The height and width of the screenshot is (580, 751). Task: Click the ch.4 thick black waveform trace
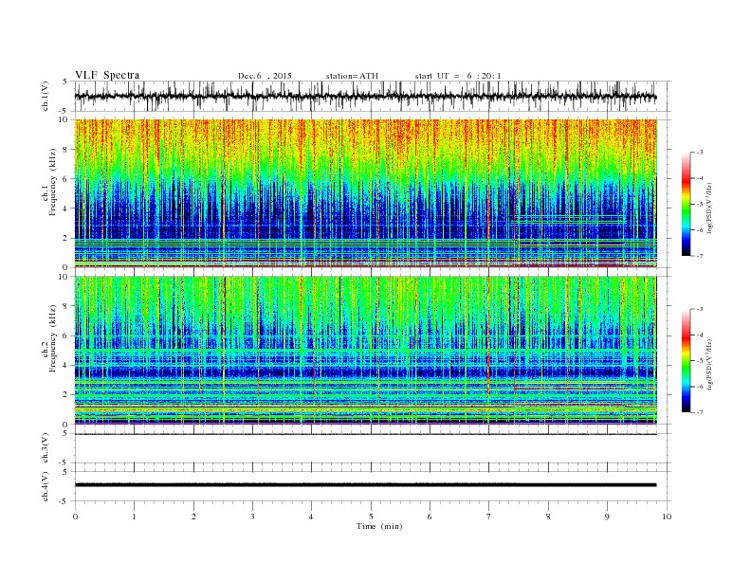coord(365,485)
